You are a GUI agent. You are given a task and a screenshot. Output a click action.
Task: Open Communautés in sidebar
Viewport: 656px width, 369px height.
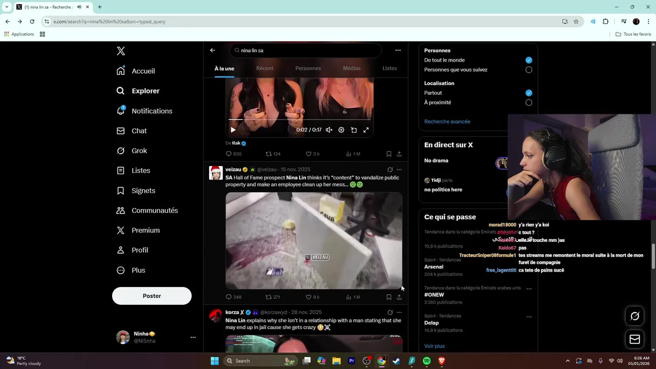[148, 211]
